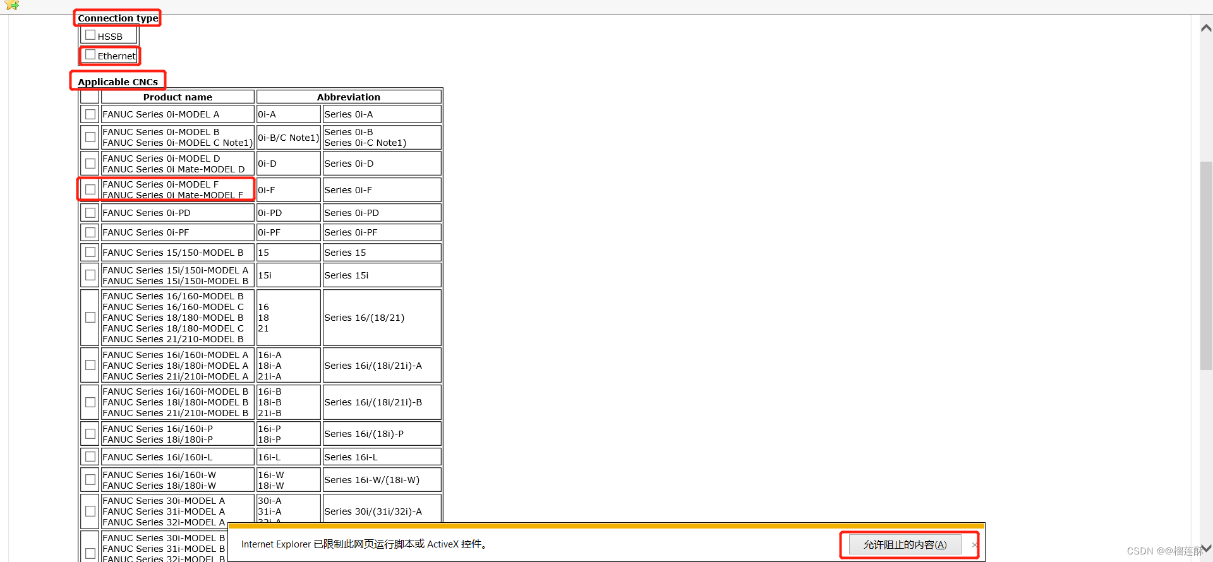This screenshot has width=1213, height=562.
Task: Click the 0i-B/C Note1) cell
Action: [x=288, y=137]
